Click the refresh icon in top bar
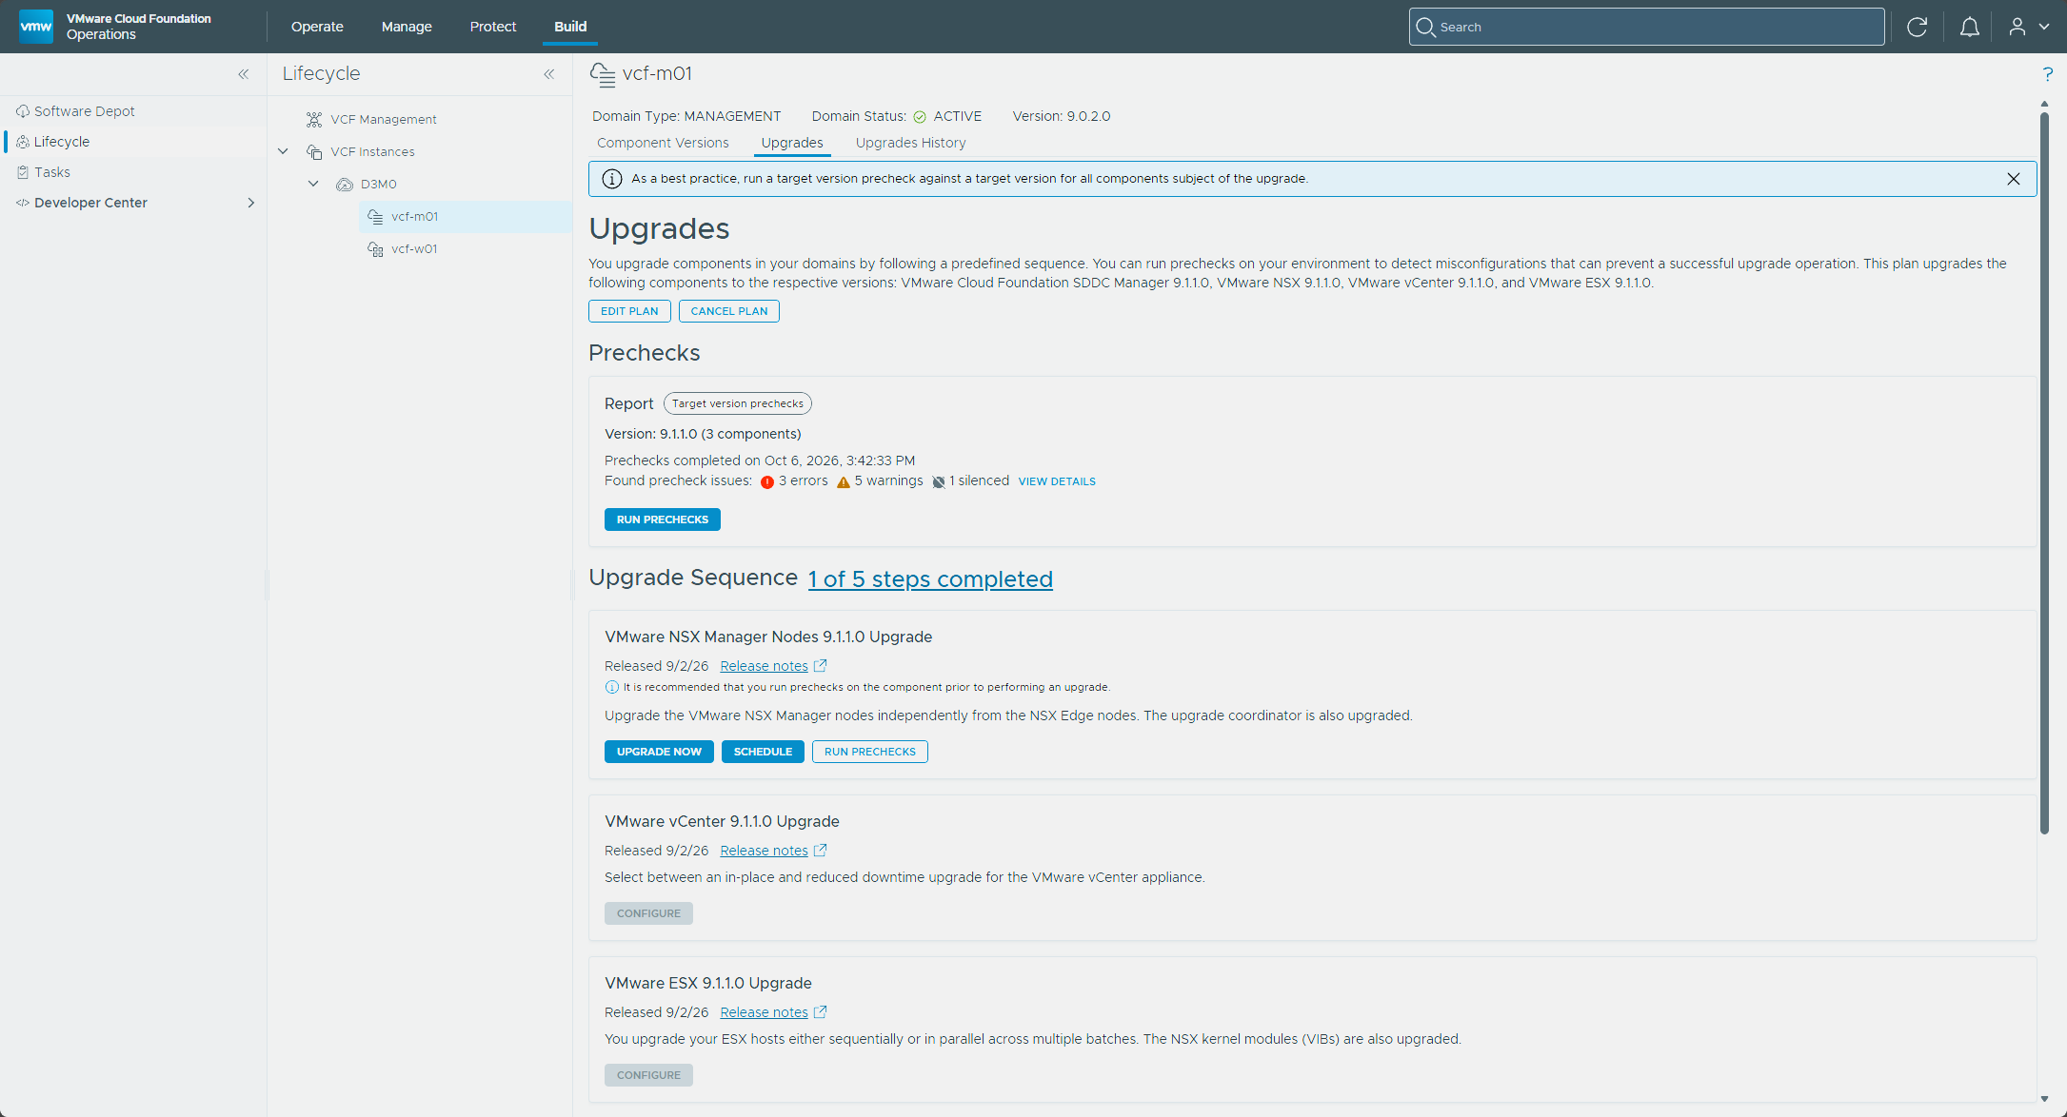Viewport: 2067px width, 1117px height. [1918, 27]
